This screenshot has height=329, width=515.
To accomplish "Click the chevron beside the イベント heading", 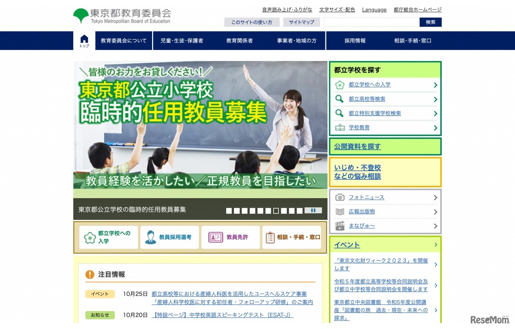I will point(435,244).
